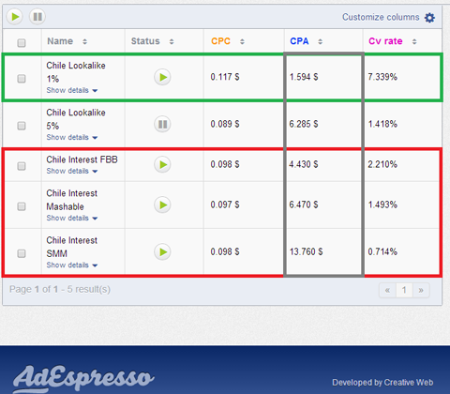Screen dimensions: 450x394
Task: Click CPA value 13.760 $
Action: point(306,251)
